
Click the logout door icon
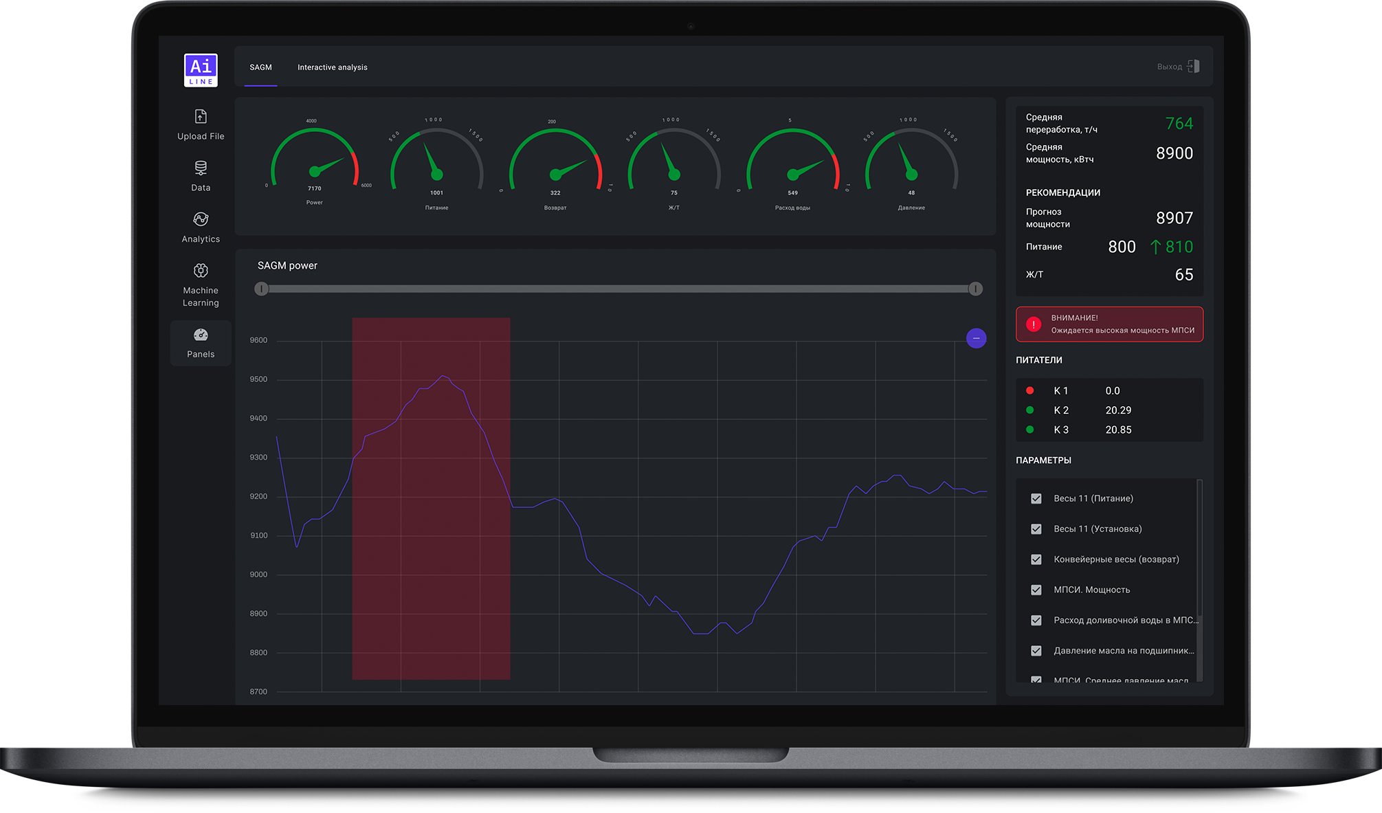click(x=1194, y=66)
